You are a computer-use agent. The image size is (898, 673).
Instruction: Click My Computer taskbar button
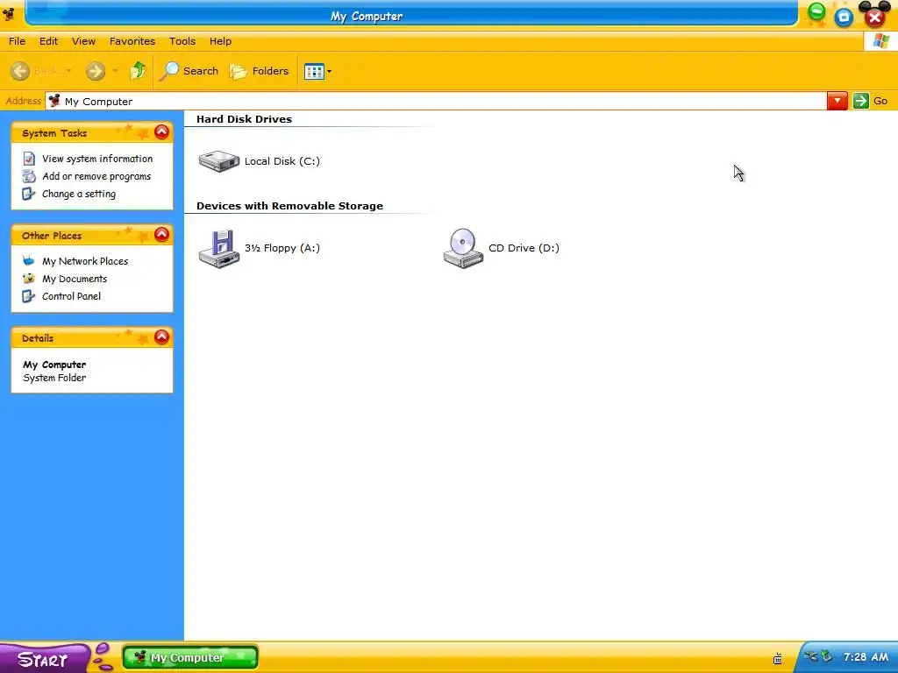click(190, 657)
